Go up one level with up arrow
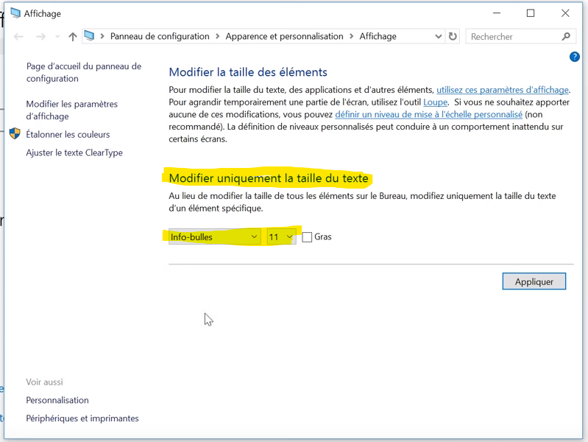This screenshot has width=588, height=442. [x=73, y=36]
